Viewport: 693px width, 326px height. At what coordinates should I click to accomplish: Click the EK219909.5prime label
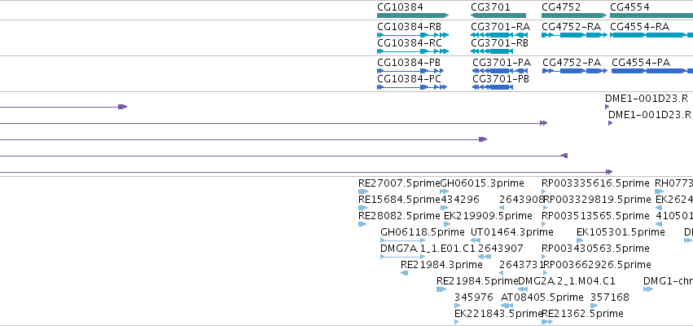[x=488, y=216]
